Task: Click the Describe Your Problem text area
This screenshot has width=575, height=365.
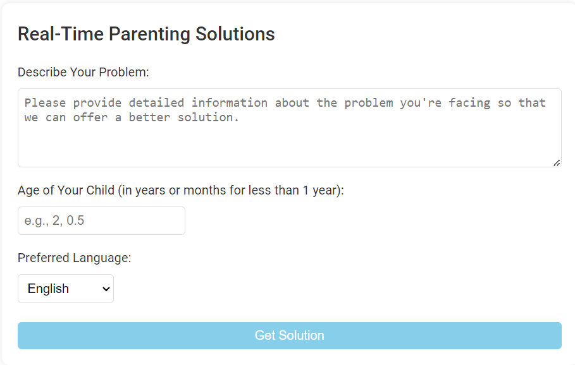Action: pyautogui.click(x=289, y=128)
